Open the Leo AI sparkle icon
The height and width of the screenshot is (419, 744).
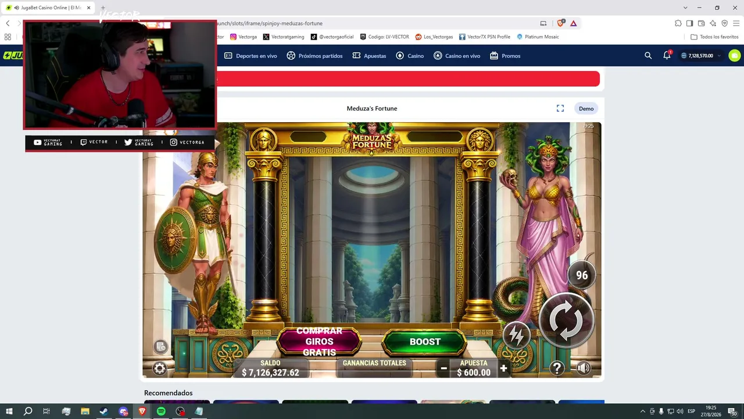tap(713, 23)
